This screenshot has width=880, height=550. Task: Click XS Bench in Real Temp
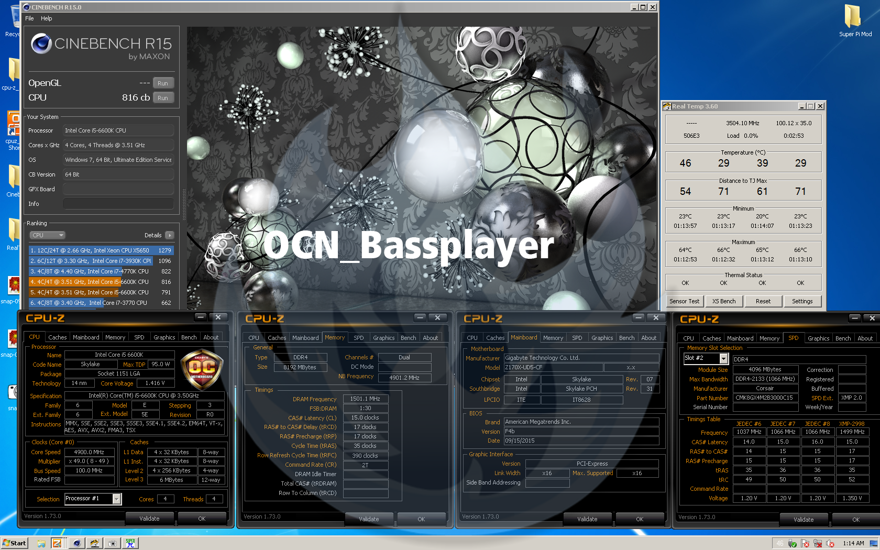click(724, 301)
